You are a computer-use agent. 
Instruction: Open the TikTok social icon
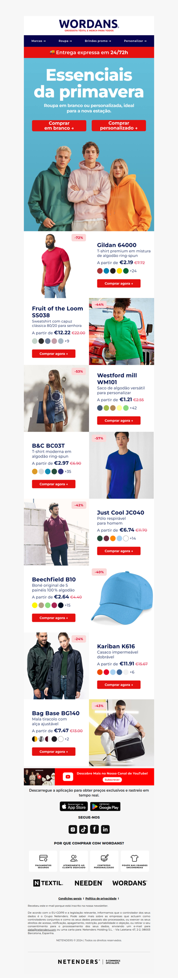pos(84,829)
